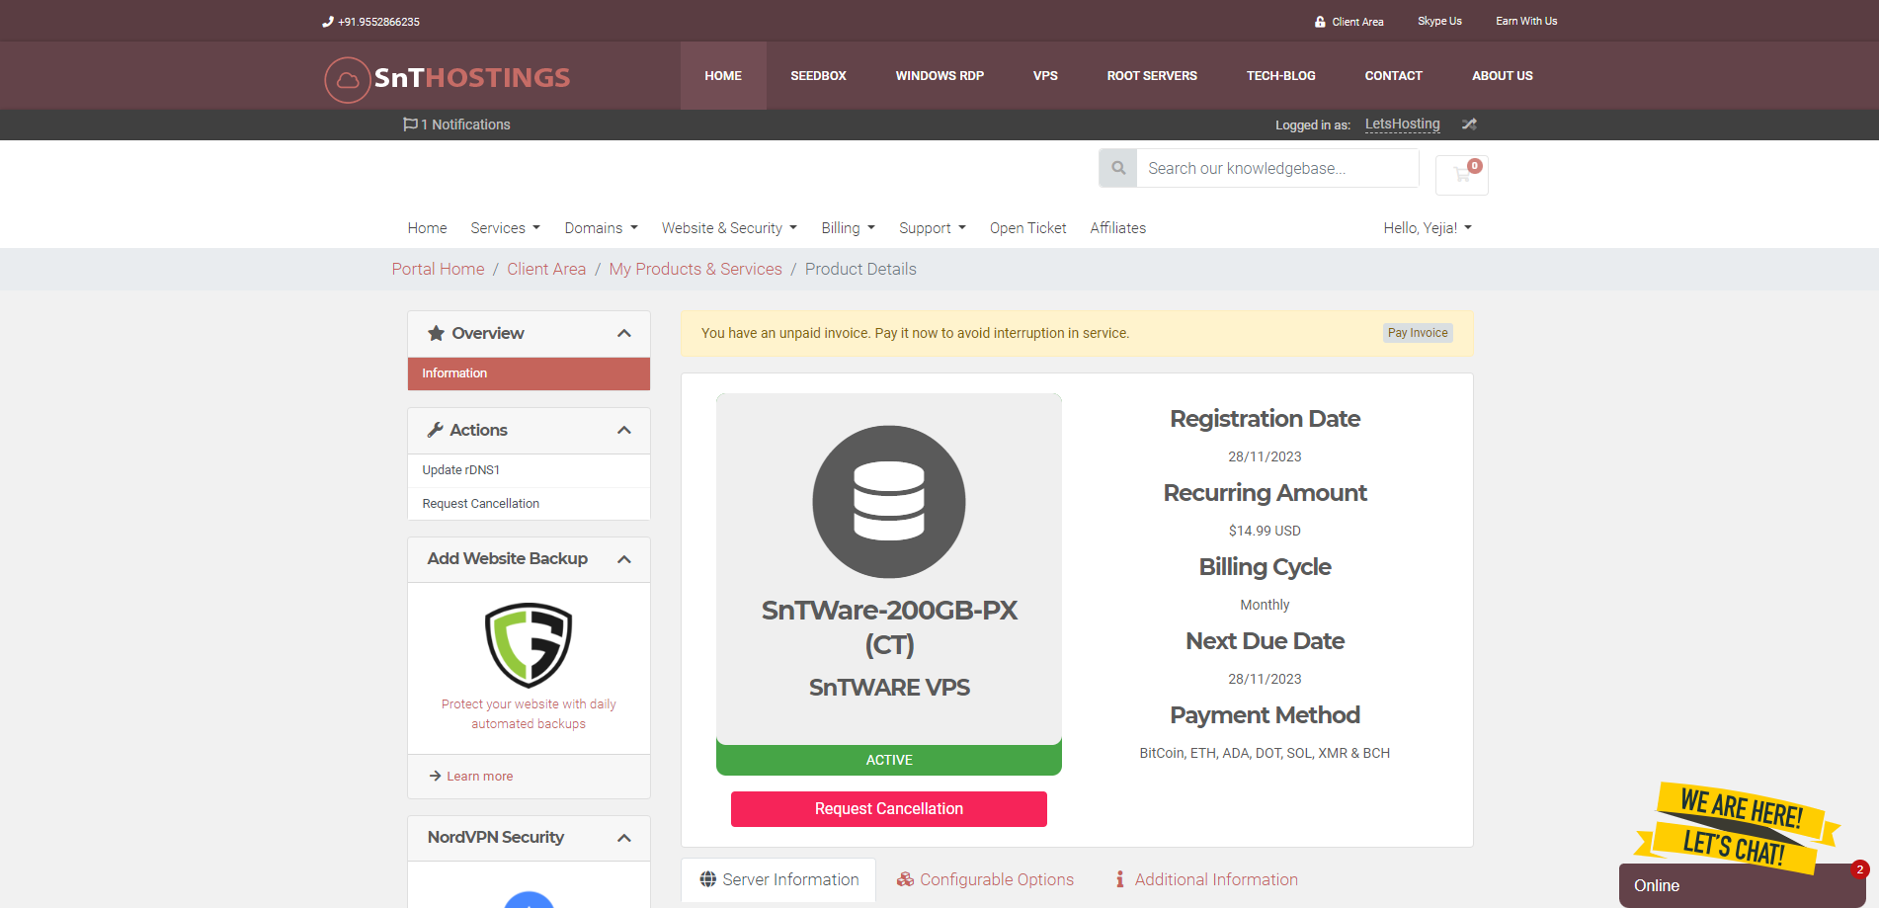Screen dimensions: 1879x908
Task: Click the phone icon beside +91.9552866235
Action: click(x=328, y=22)
